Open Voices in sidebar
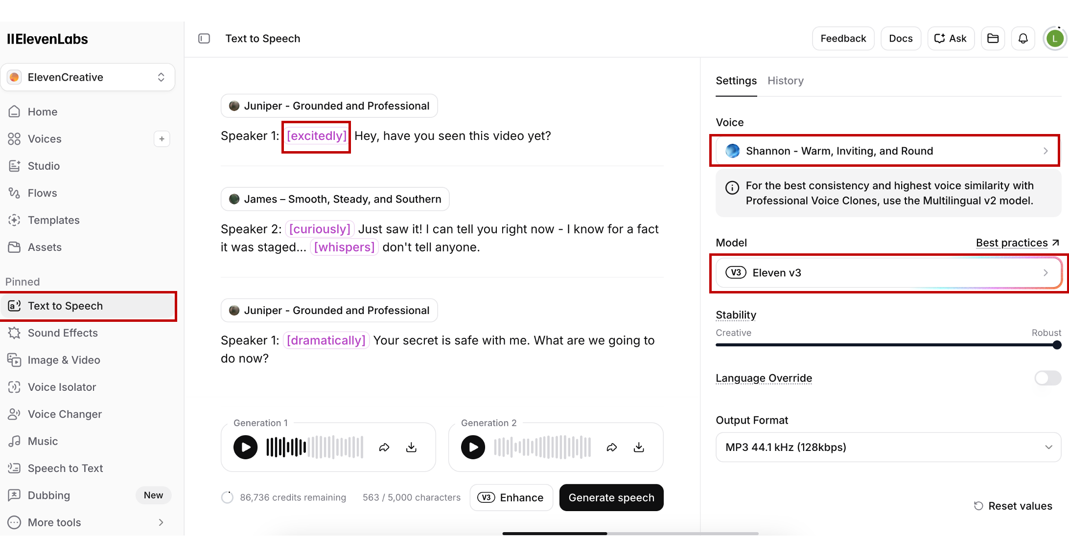Viewport: 1069px width, 538px height. pos(76,139)
